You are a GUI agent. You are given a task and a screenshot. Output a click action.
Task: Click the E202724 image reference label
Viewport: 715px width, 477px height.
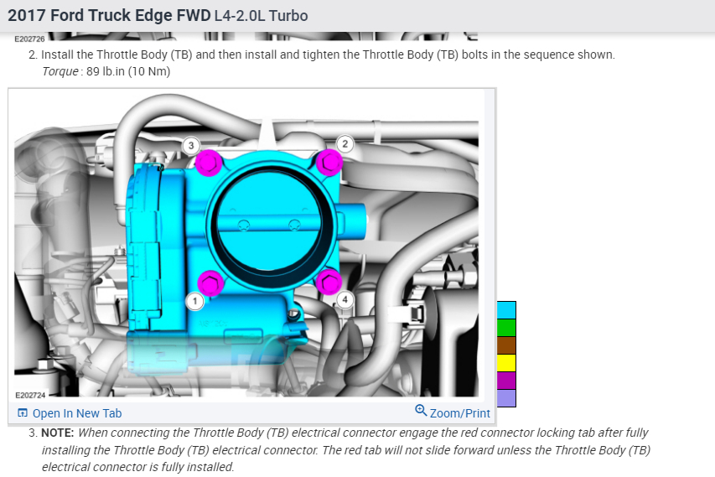(x=30, y=396)
